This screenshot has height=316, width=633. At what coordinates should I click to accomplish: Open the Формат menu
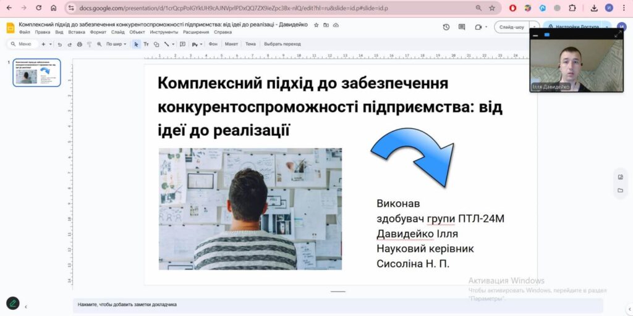click(98, 32)
